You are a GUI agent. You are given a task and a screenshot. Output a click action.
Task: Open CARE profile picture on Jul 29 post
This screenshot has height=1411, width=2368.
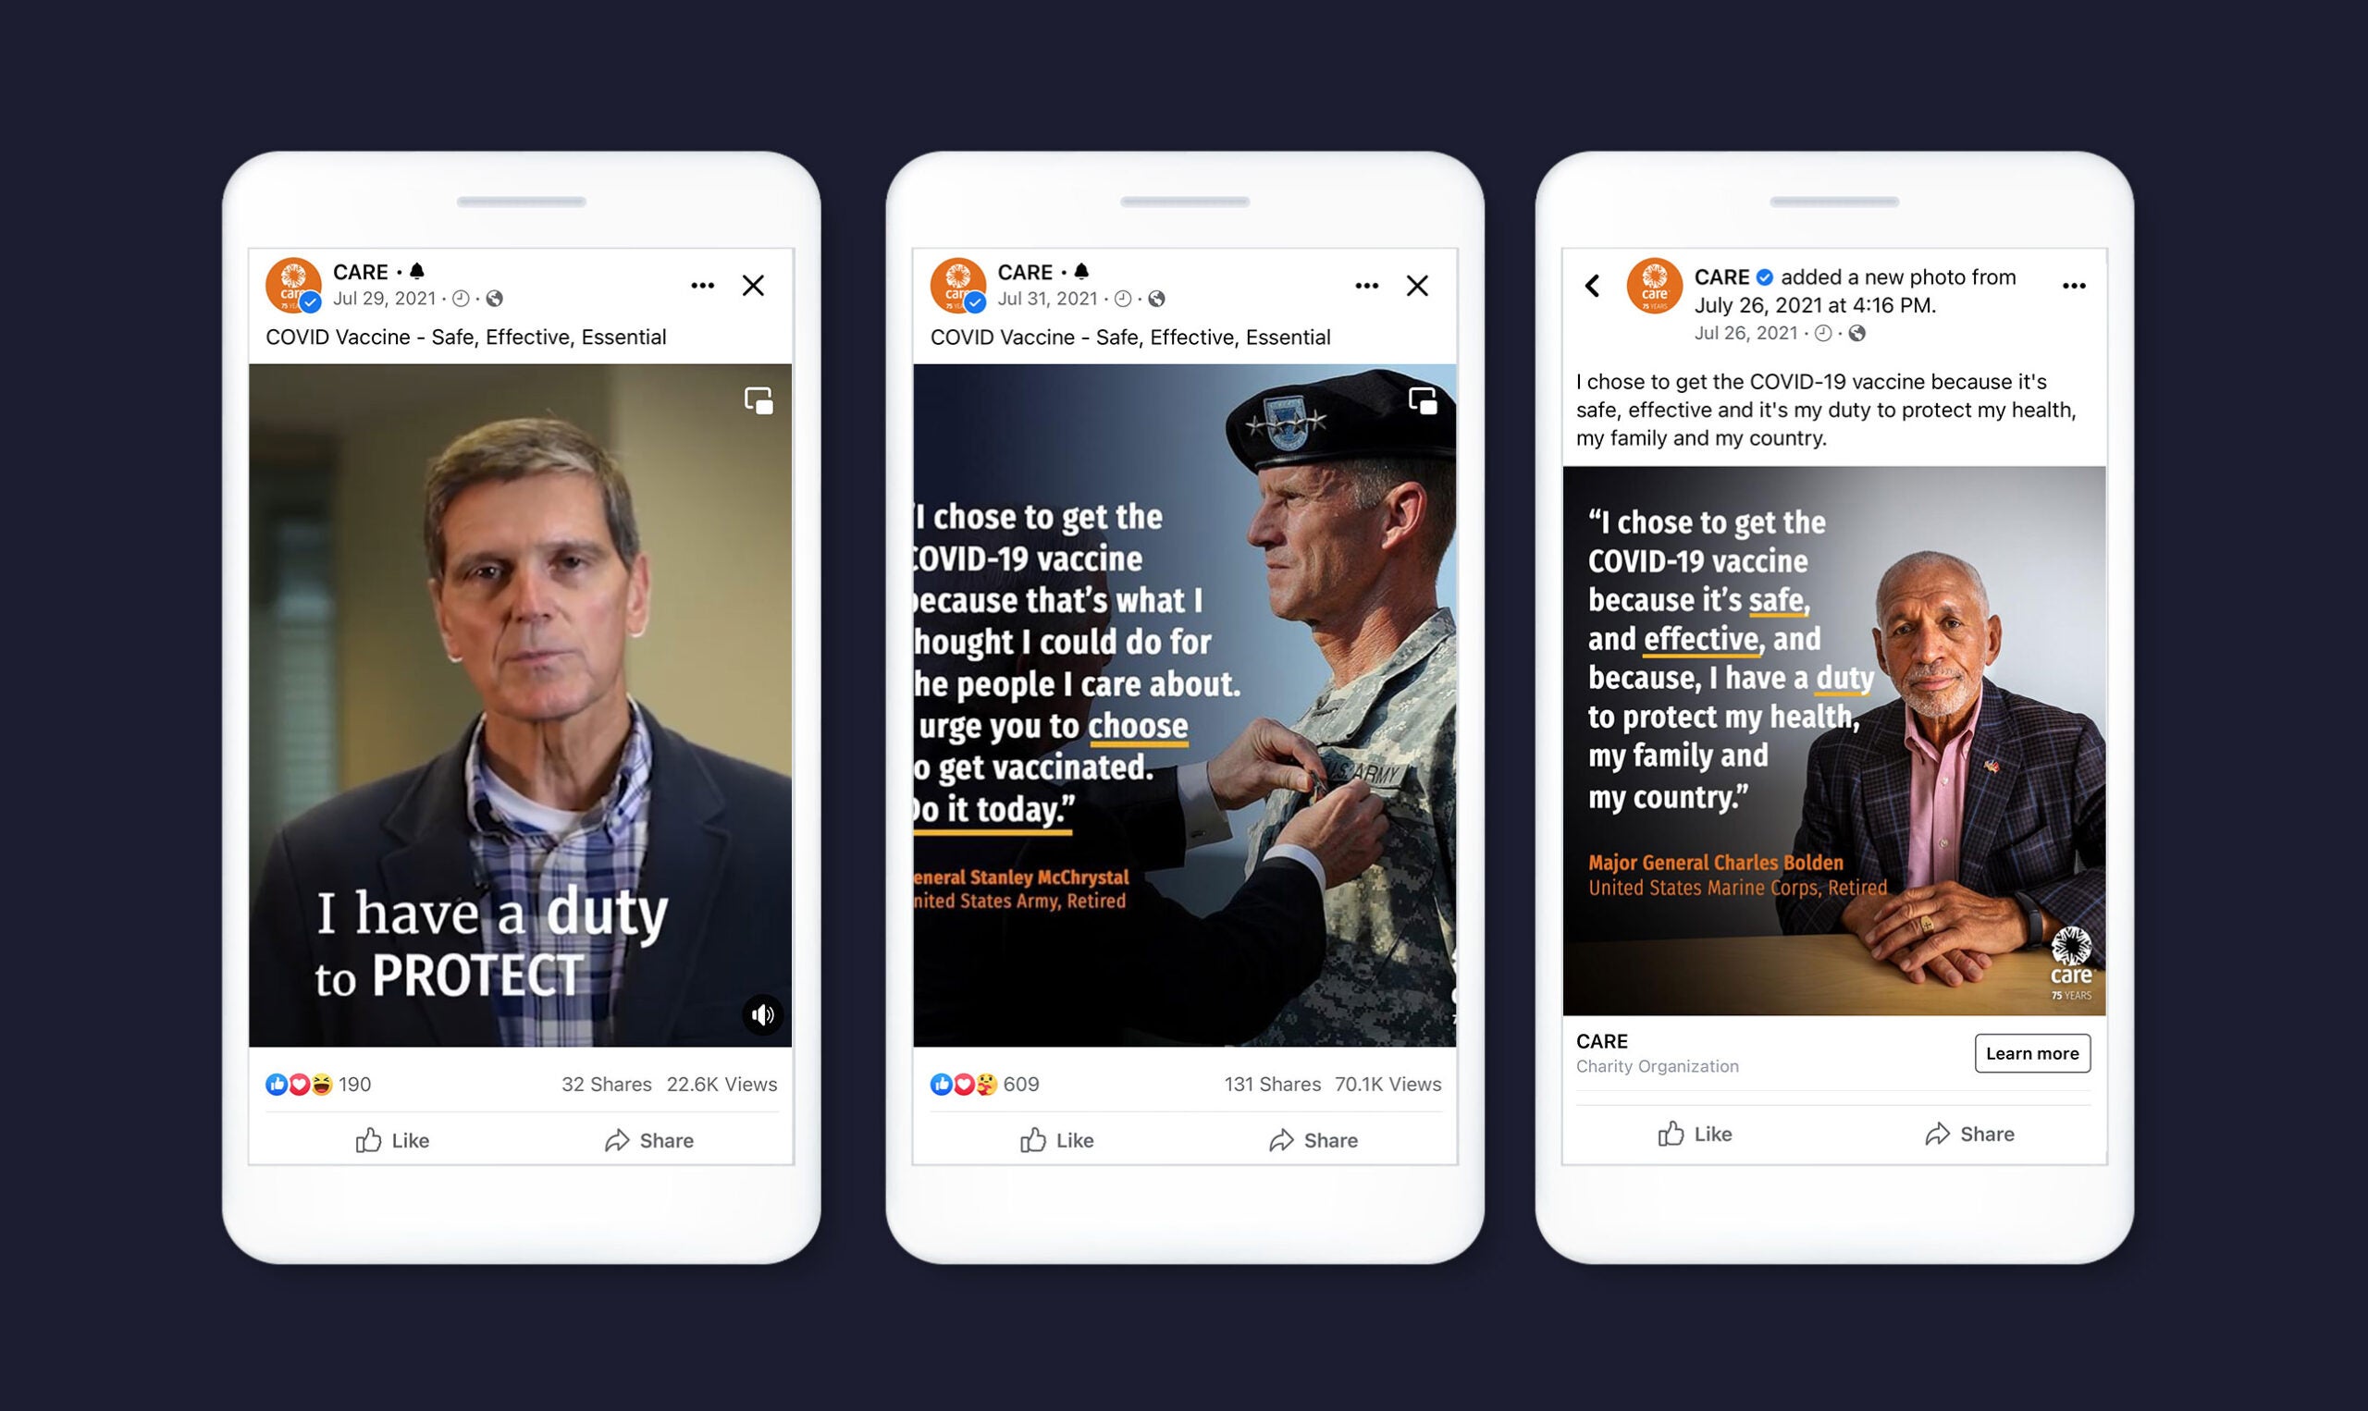pos(293,285)
